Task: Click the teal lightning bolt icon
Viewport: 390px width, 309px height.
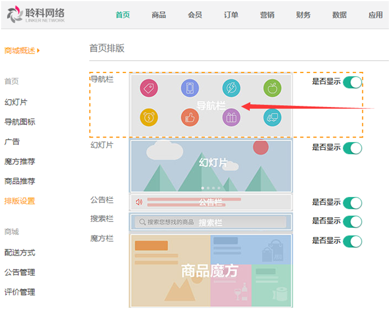Action: 231,88
